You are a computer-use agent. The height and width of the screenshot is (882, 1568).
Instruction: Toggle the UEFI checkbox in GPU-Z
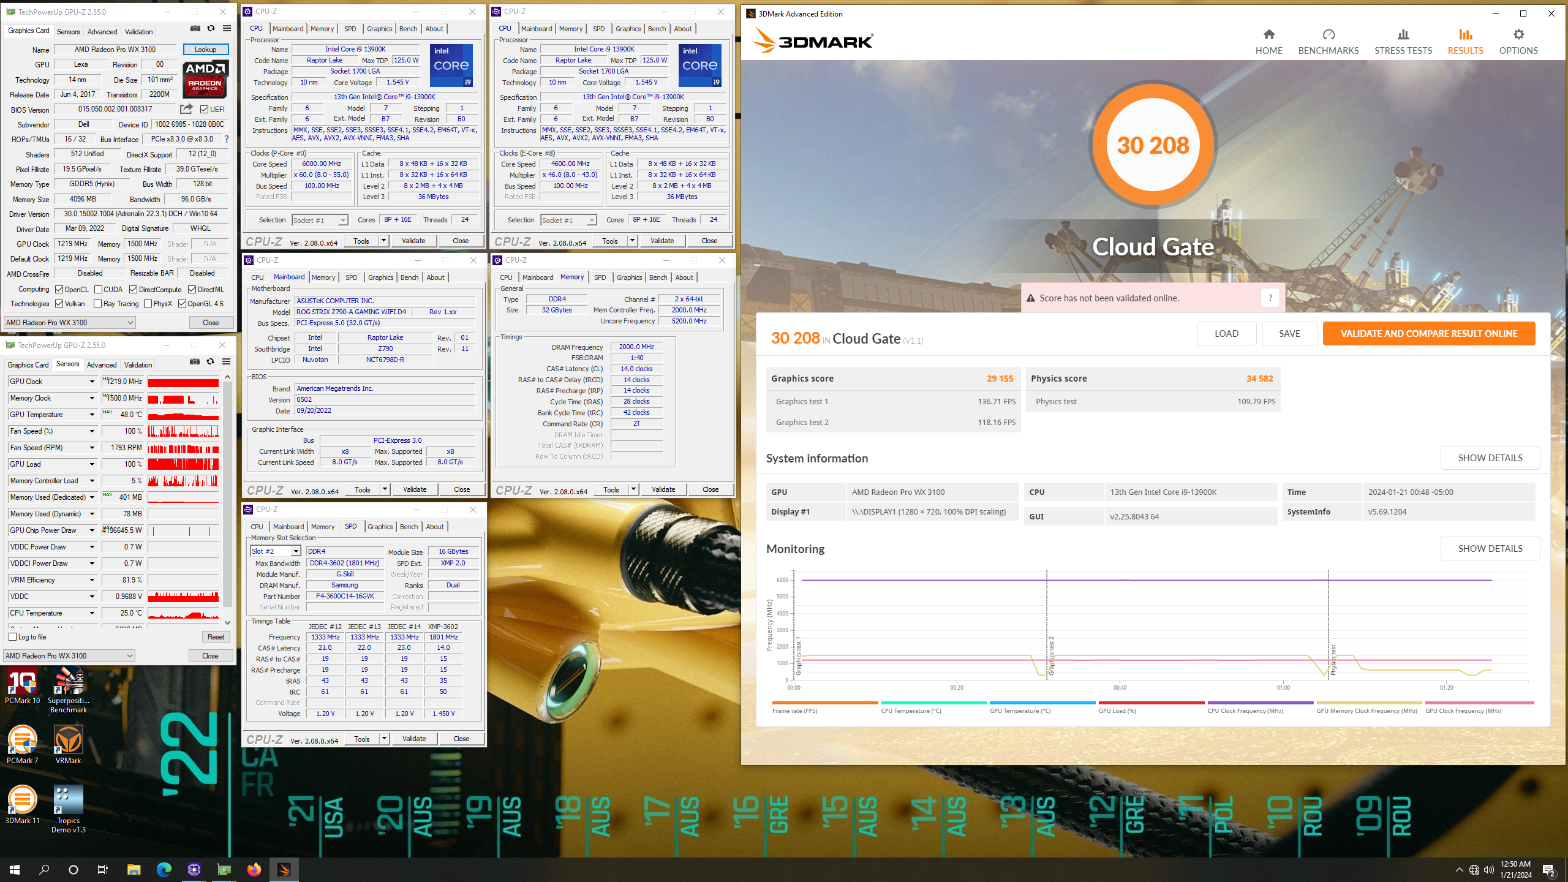tap(204, 110)
